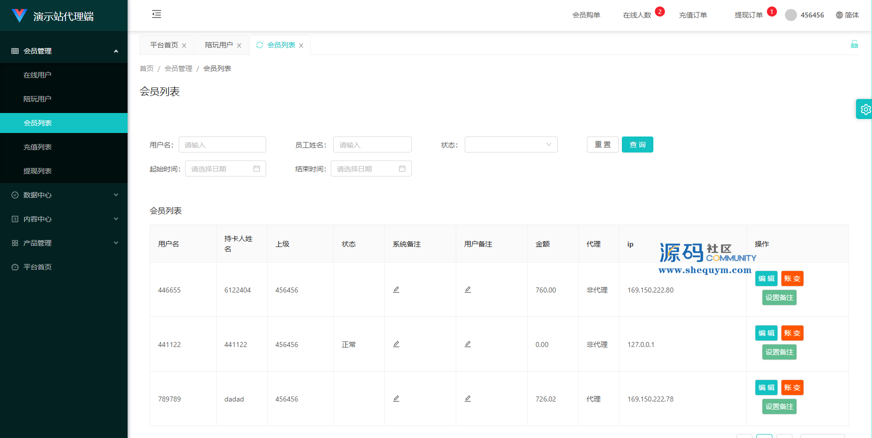The width and height of the screenshot is (872, 438).
Task: Click the user avatar next to 456456
Action: pos(790,15)
